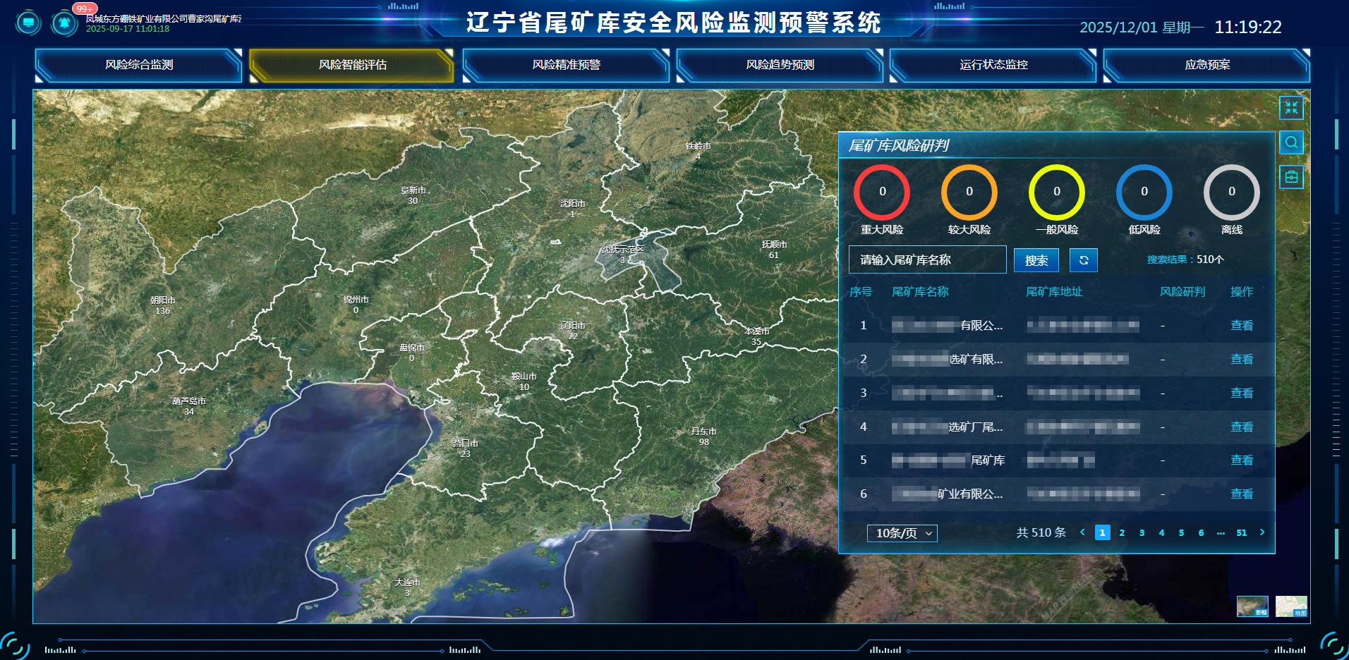Switch basemap to 地图 street map
The image size is (1349, 660).
click(x=1290, y=607)
